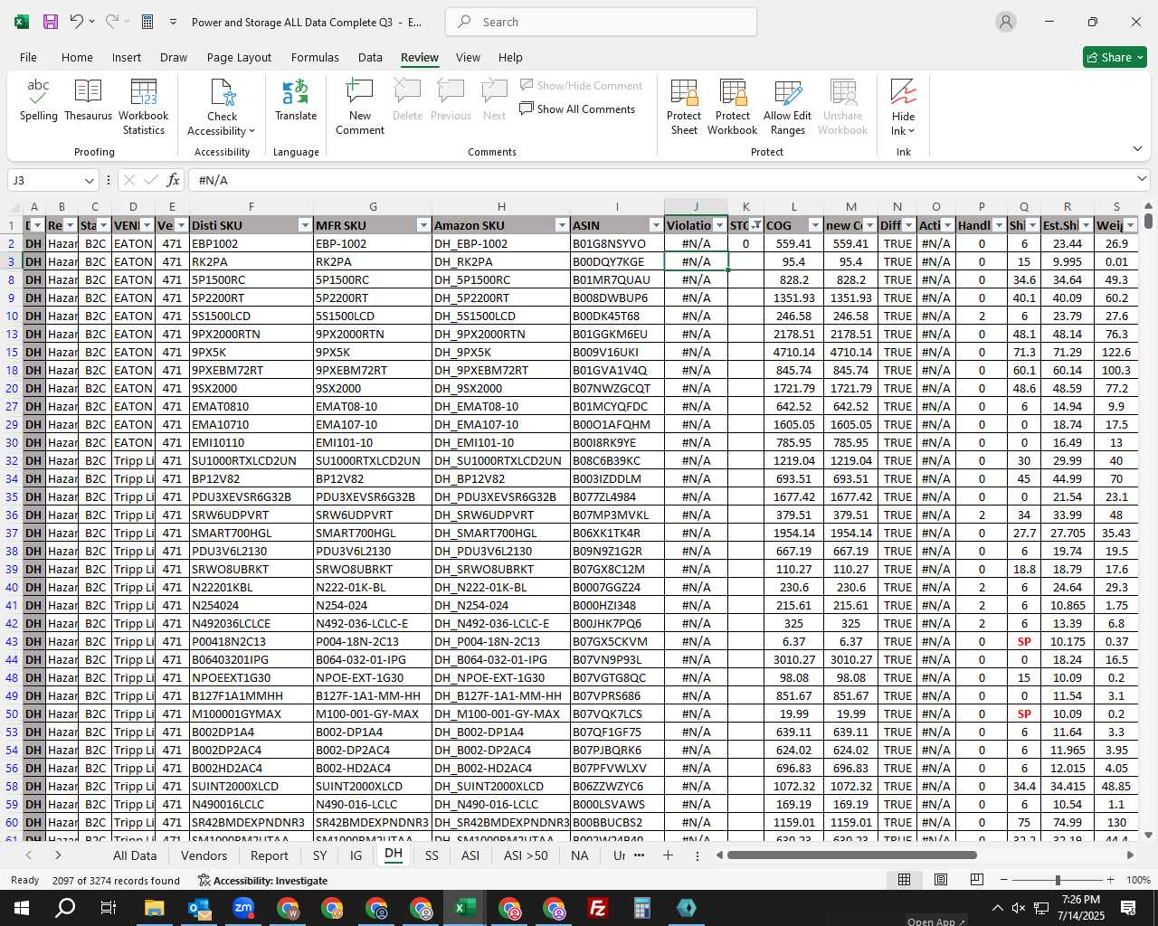
Task: Open calculator icon in quick access toolbar
Action: point(147,22)
